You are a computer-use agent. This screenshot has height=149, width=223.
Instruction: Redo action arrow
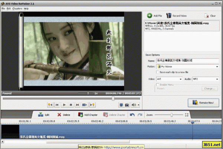(x=140, y=115)
